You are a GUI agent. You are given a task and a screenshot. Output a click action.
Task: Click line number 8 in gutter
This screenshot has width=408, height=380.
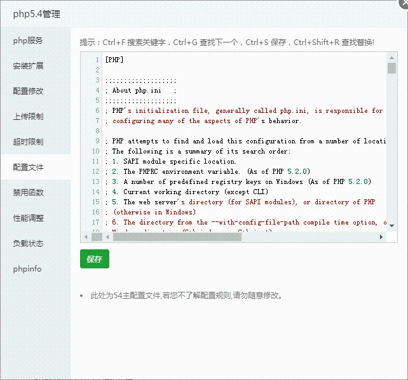[97, 131]
